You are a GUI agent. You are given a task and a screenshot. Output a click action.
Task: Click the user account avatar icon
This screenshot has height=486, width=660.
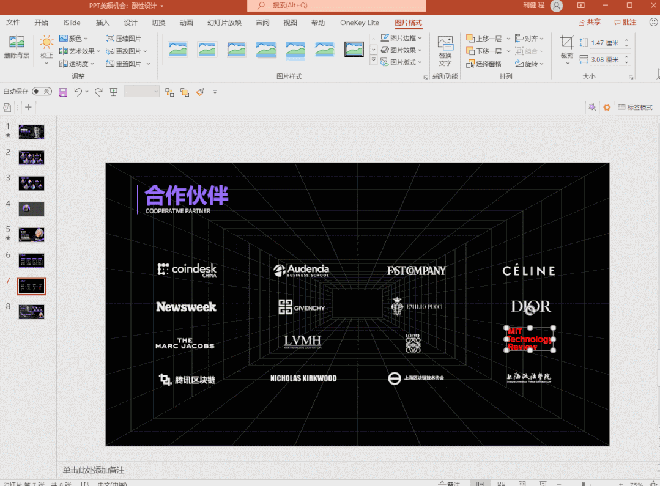(557, 6)
